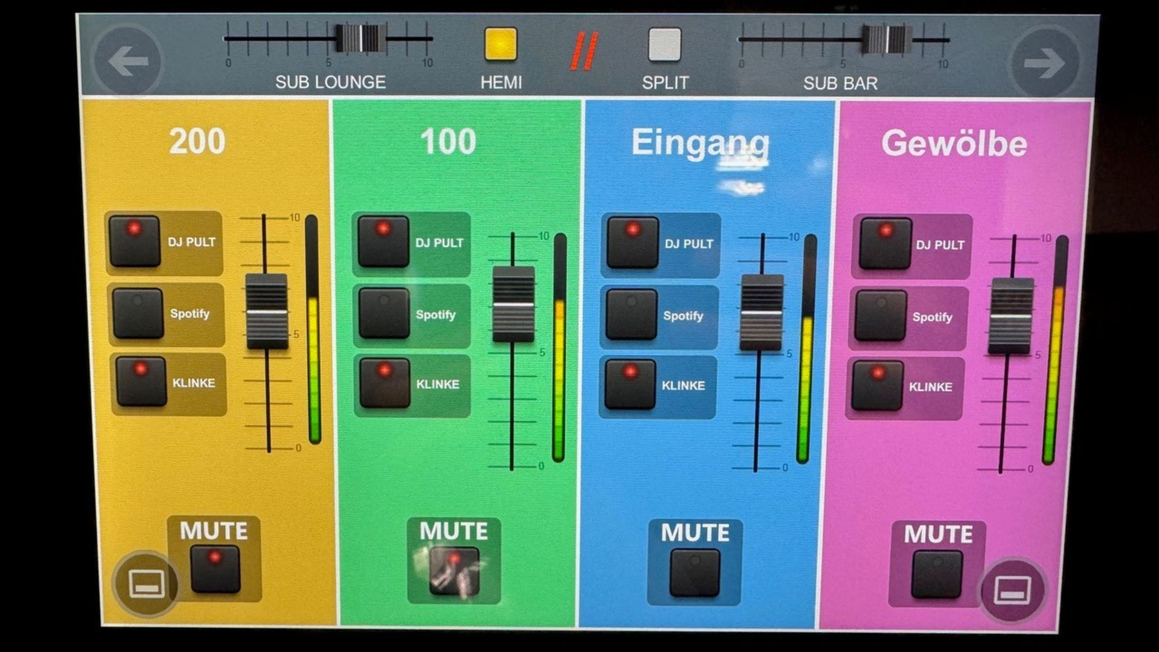1159x652 pixels.
Task: Mute the 200 zone
Action: click(215, 568)
